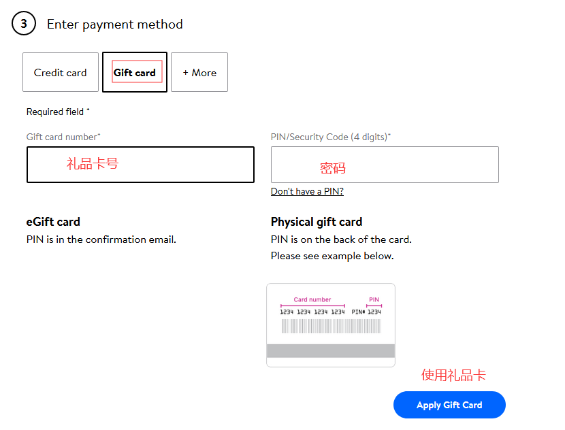This screenshot has width=565, height=430.
Task: Click the pink Card number label in example
Action: 312,299
